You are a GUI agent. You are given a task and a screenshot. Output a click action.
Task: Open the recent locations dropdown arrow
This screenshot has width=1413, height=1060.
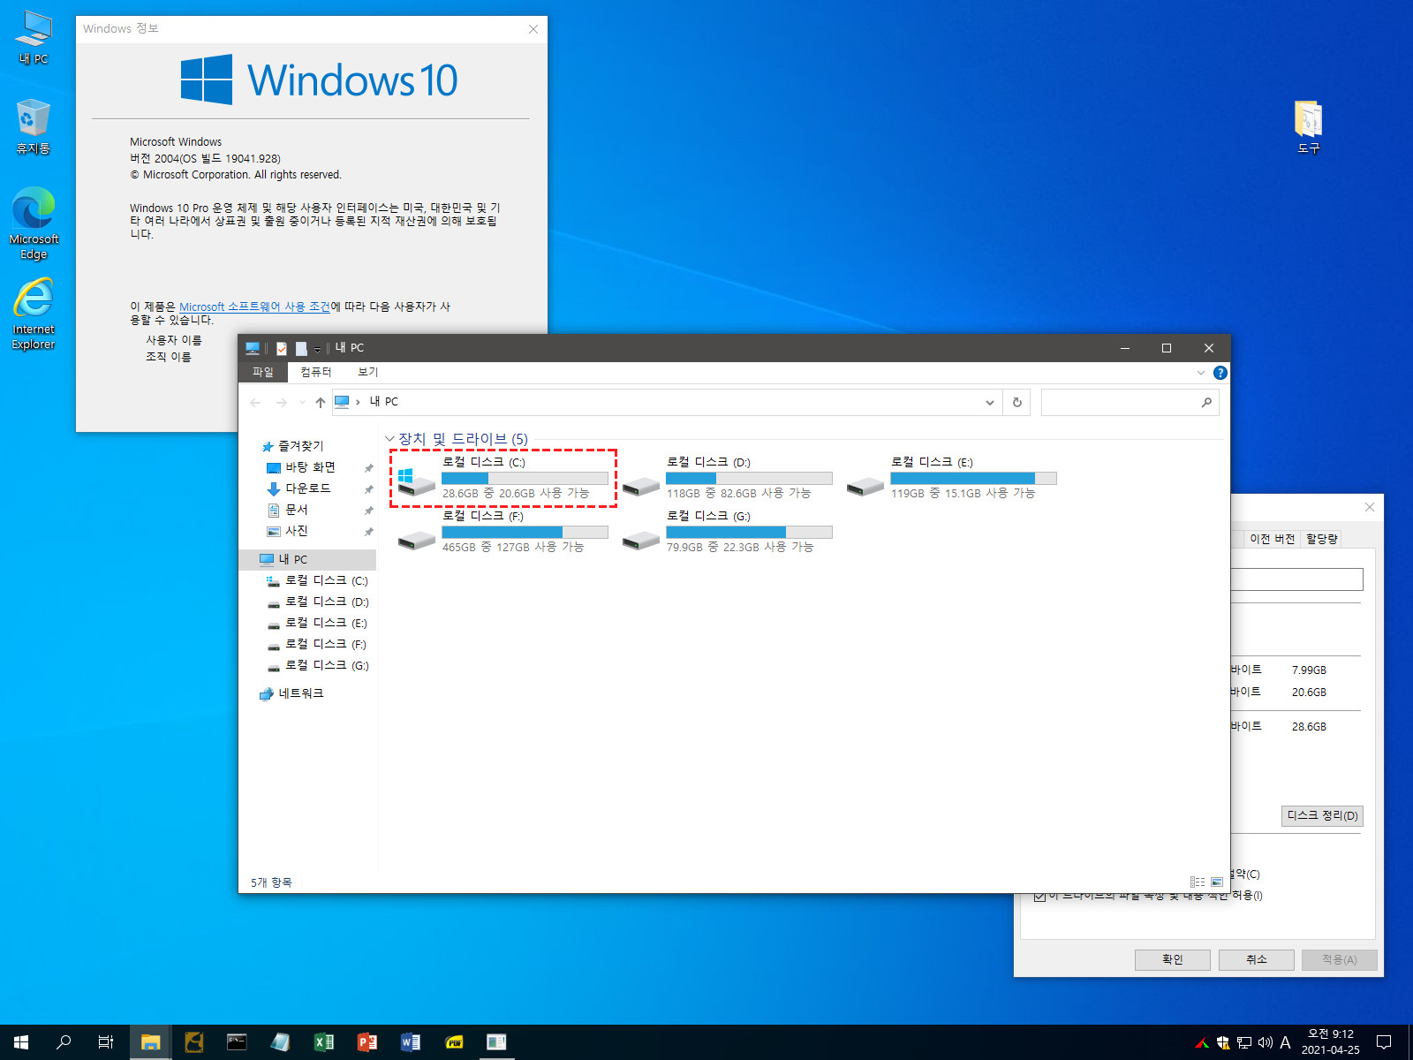302,402
